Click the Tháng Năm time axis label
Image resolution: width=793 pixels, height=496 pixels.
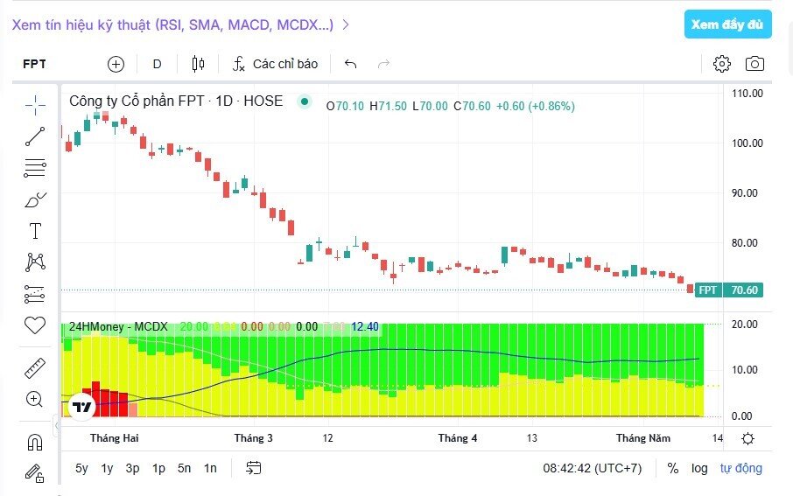point(643,438)
